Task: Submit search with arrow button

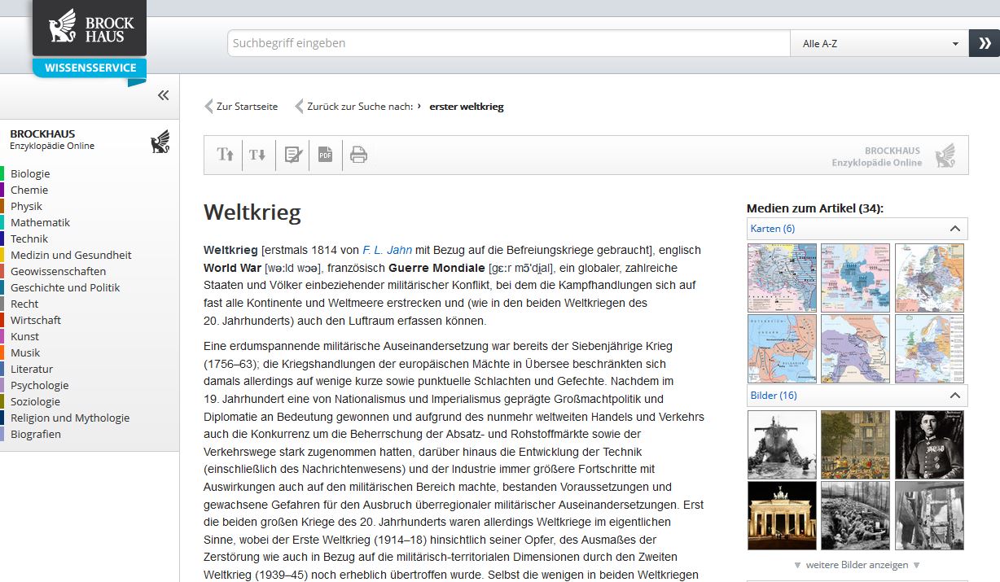Action: (984, 43)
